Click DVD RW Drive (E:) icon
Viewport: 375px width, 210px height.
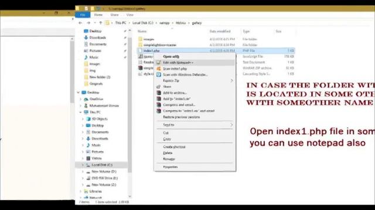[x=88, y=178]
